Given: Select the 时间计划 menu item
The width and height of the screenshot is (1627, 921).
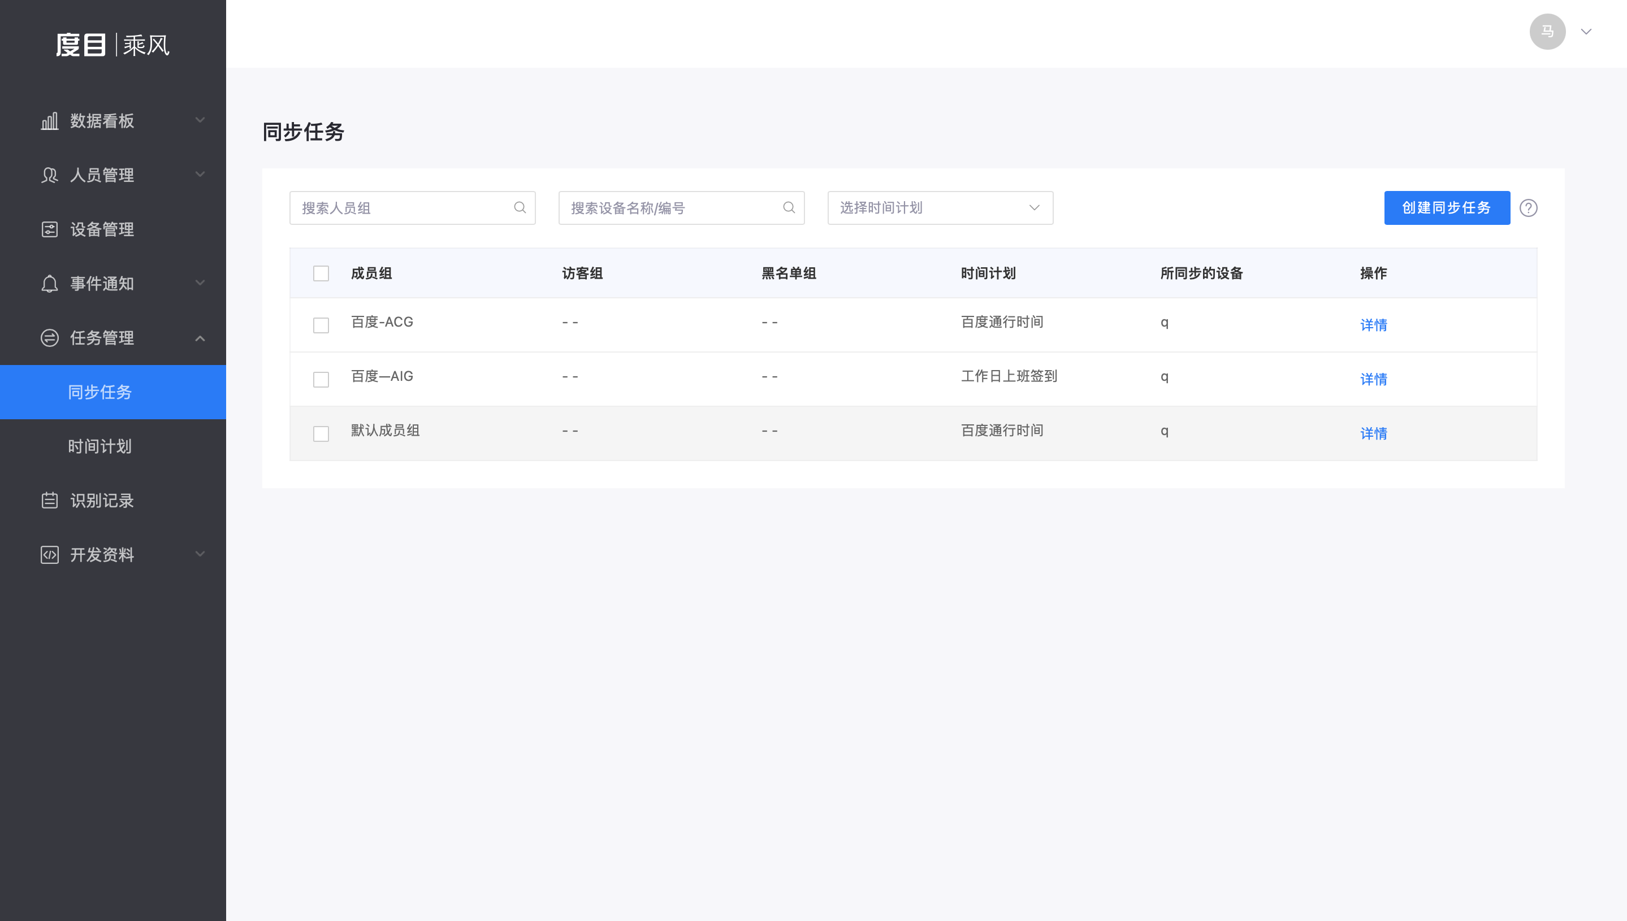Looking at the screenshot, I should 112,446.
